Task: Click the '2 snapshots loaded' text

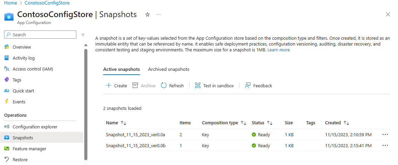Action: (x=122, y=109)
